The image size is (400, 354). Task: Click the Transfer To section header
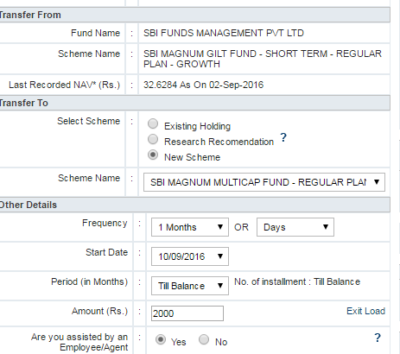tap(195, 103)
